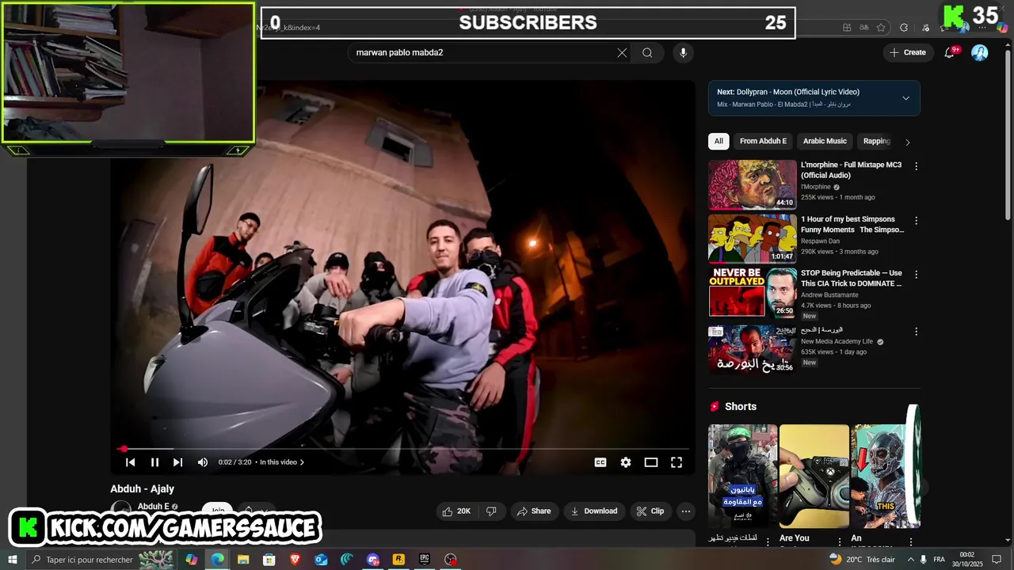Open options for L'morphine Full Mixtape video
This screenshot has height=570, width=1014.
[917, 166]
